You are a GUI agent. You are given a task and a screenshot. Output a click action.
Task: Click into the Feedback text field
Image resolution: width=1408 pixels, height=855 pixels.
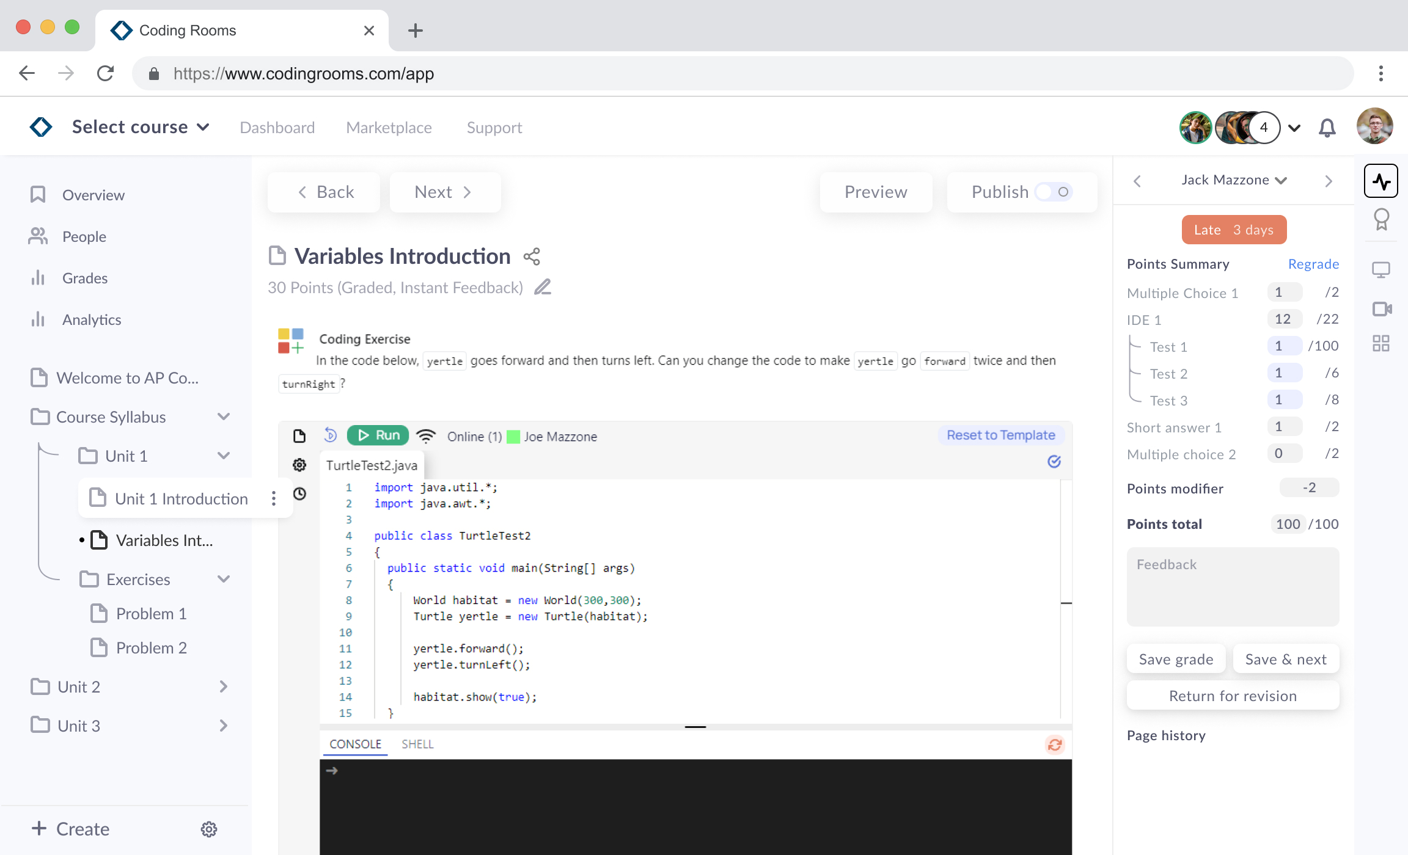tap(1233, 586)
